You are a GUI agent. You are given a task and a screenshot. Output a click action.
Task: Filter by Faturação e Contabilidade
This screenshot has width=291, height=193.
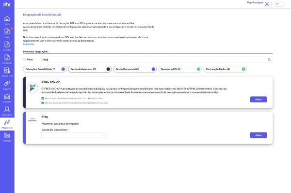pyautogui.click(x=45, y=69)
